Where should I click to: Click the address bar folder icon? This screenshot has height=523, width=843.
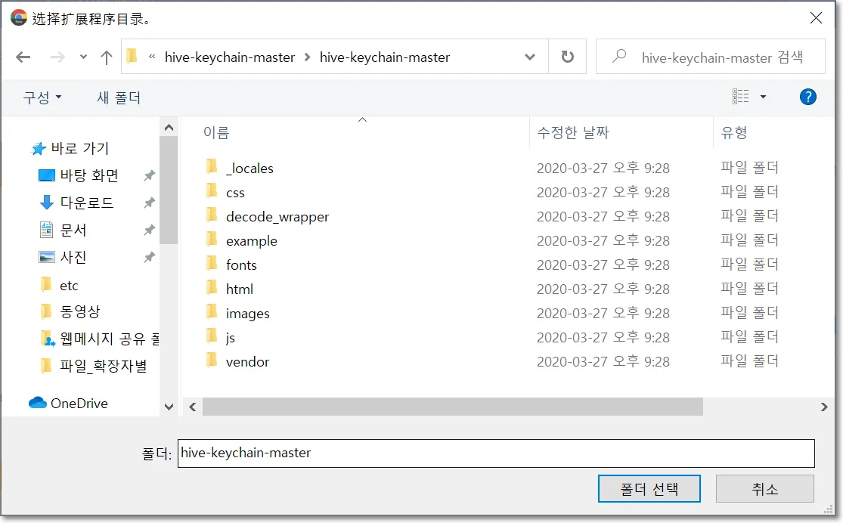[x=132, y=56]
